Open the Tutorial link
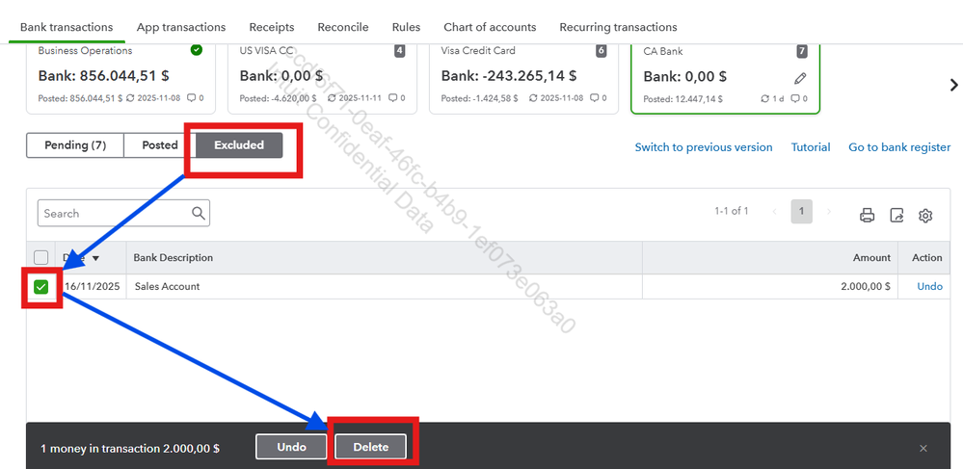963x469 pixels. 811,147
